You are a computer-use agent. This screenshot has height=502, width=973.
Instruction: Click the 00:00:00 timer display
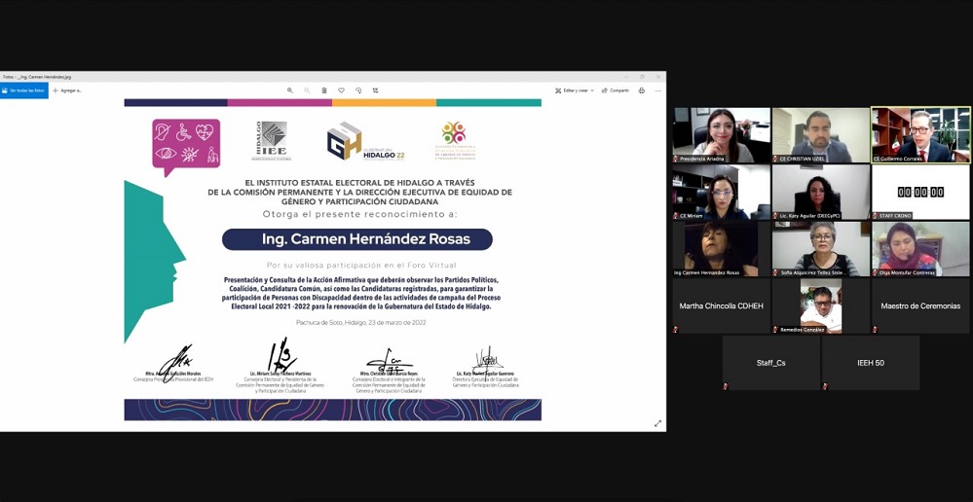click(920, 192)
